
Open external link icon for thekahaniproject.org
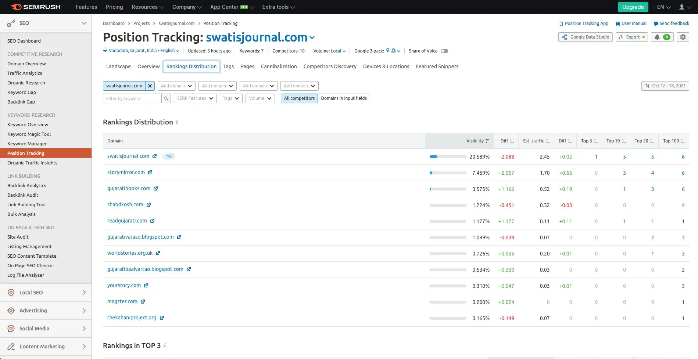(162, 318)
